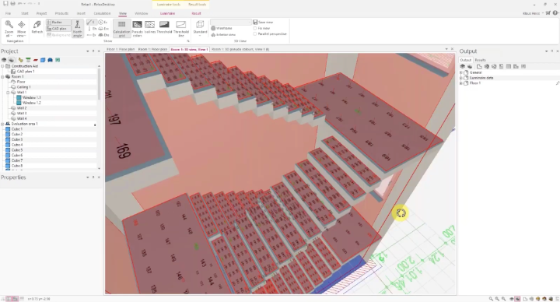Viewport: 560px width, 302px height.
Task: Click the yellow luminaire icon in Project toolbar
Action: [x=21, y=60]
